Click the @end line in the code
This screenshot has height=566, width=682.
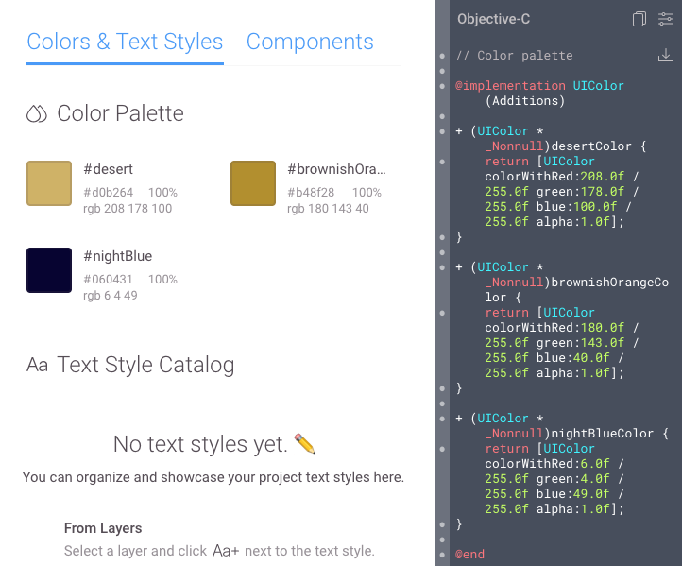[469, 555]
